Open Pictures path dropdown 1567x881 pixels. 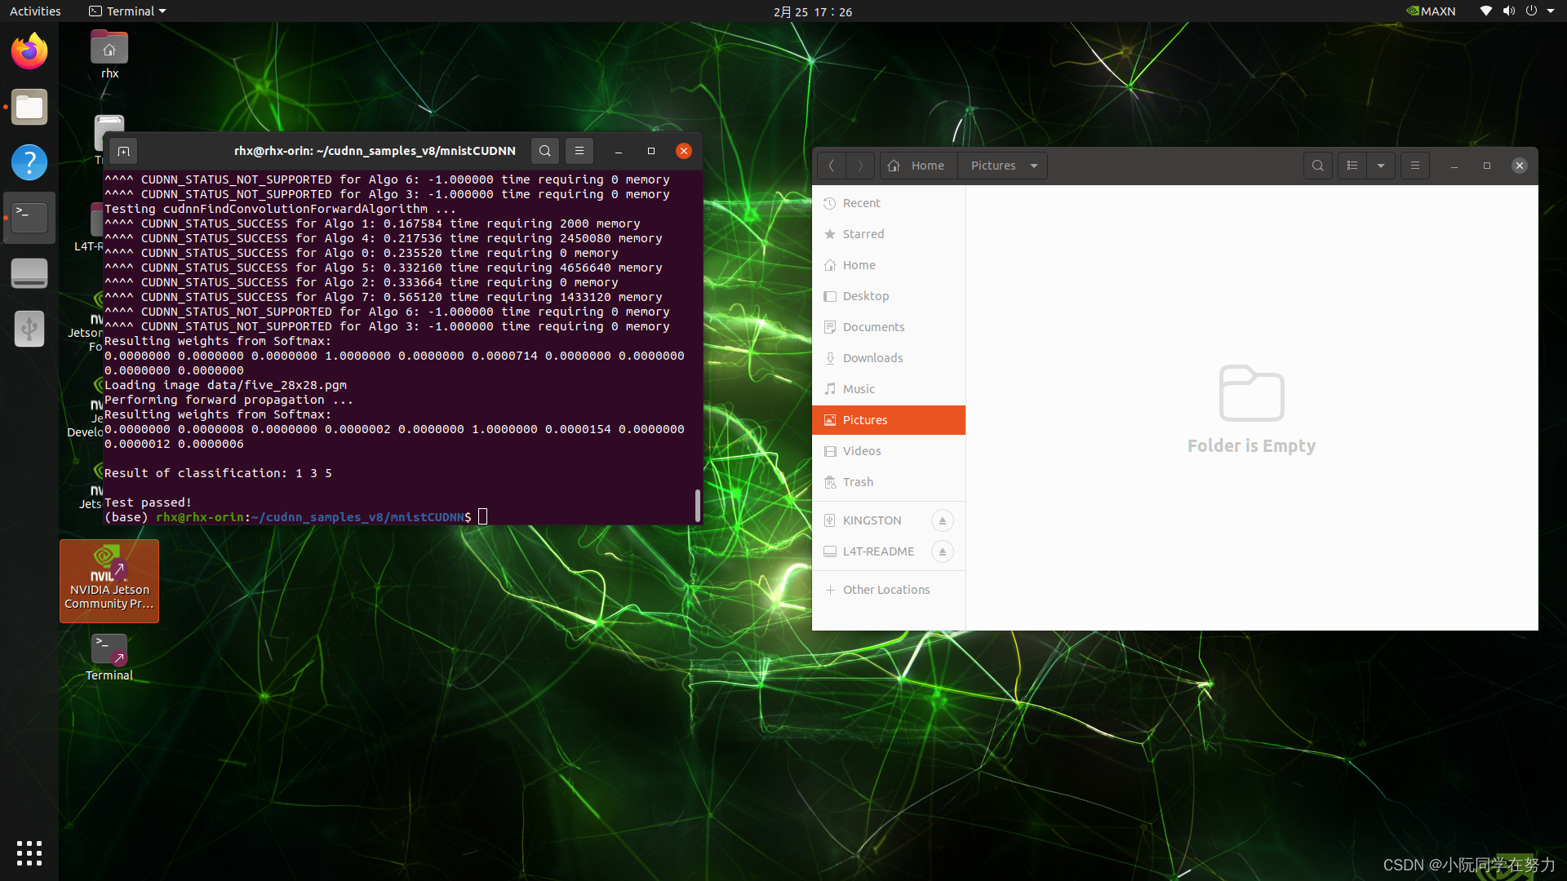tap(1034, 166)
